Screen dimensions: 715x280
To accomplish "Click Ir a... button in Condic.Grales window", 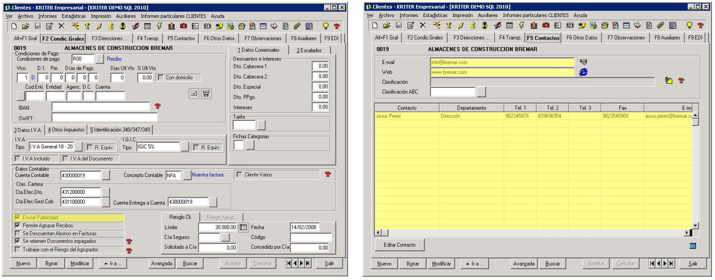I will tap(113, 264).
